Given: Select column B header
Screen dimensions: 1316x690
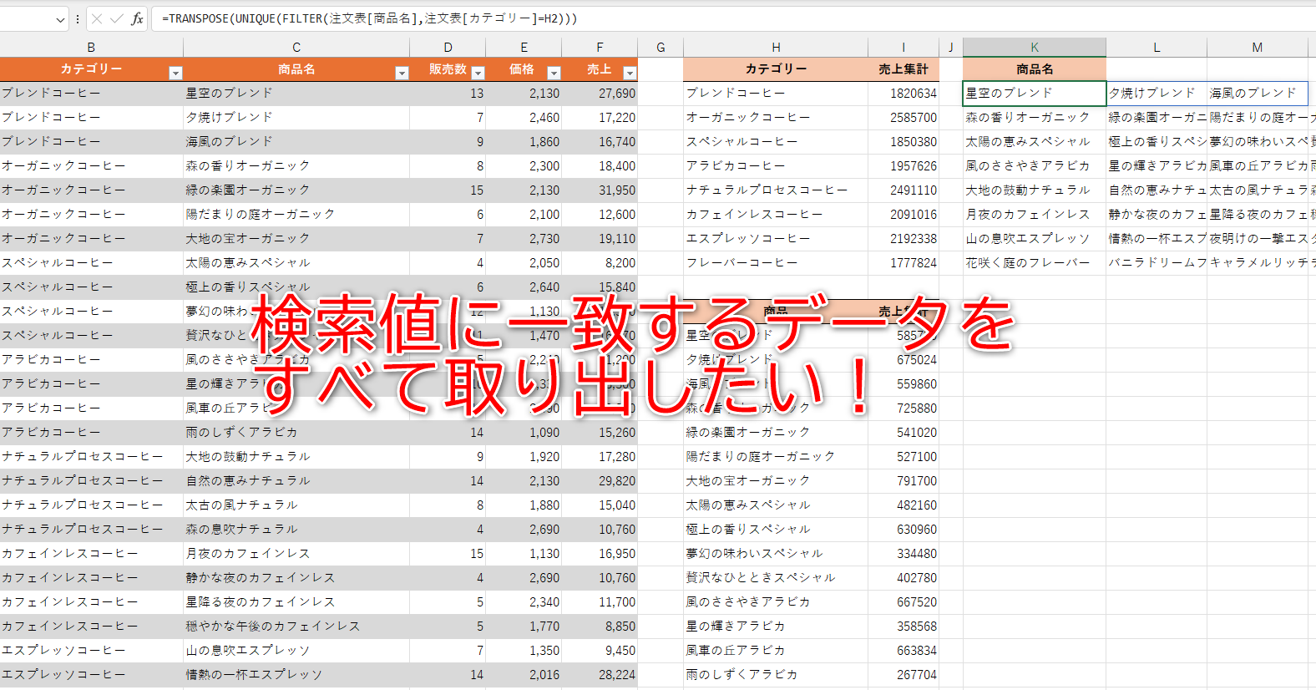Looking at the screenshot, I should [91, 48].
